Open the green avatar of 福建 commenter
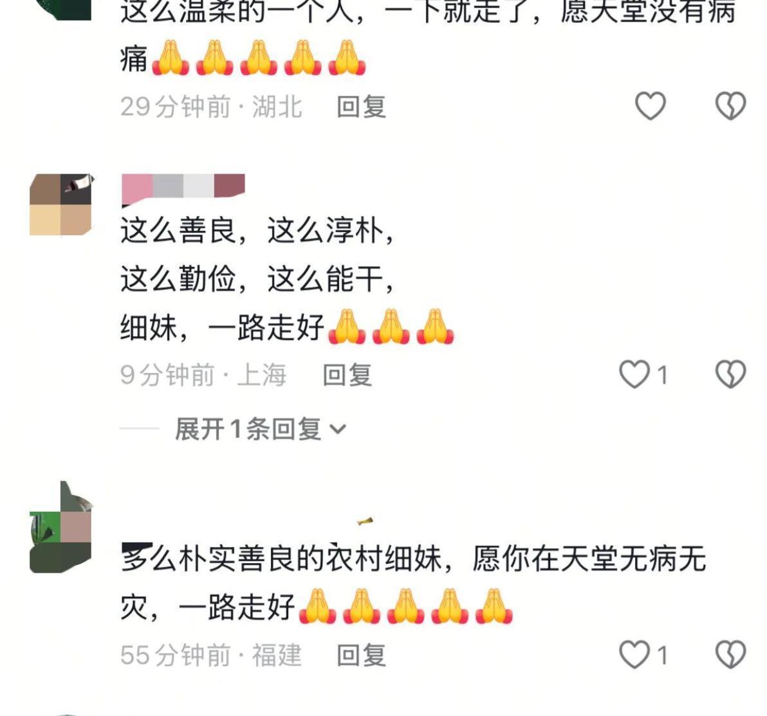Image resolution: width=767 pixels, height=716 pixels. [x=61, y=527]
